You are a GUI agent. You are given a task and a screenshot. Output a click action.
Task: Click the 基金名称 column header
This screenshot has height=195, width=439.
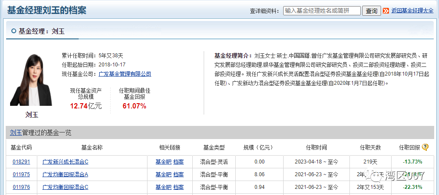tap(92, 147)
